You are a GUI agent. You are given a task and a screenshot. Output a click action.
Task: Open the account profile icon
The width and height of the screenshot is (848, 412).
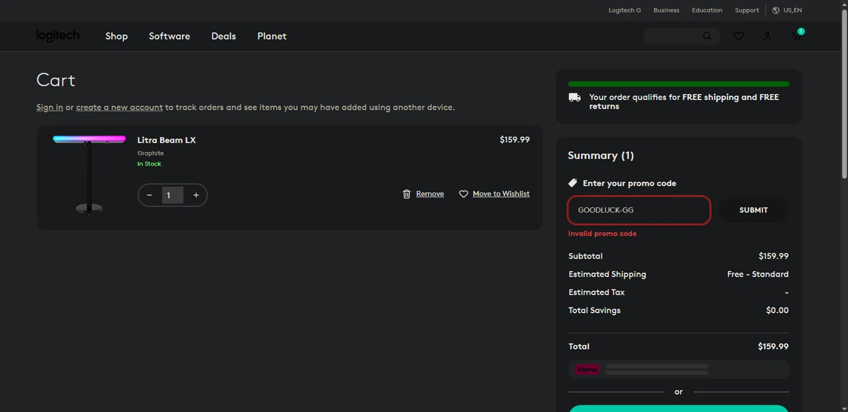point(767,36)
